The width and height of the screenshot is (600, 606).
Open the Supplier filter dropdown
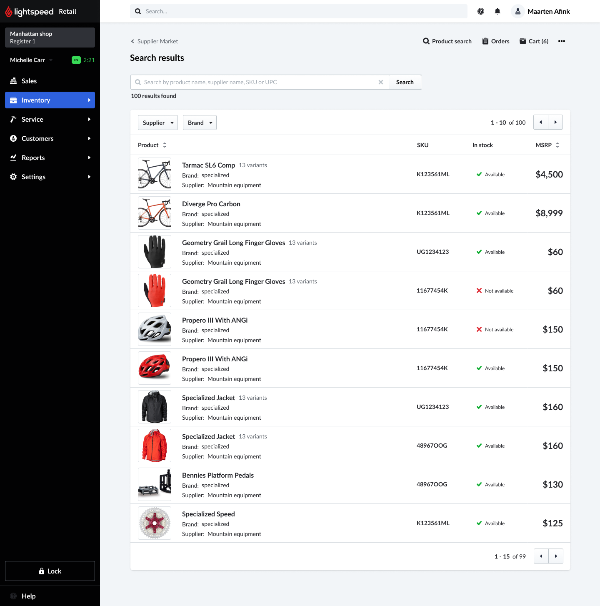tap(158, 123)
